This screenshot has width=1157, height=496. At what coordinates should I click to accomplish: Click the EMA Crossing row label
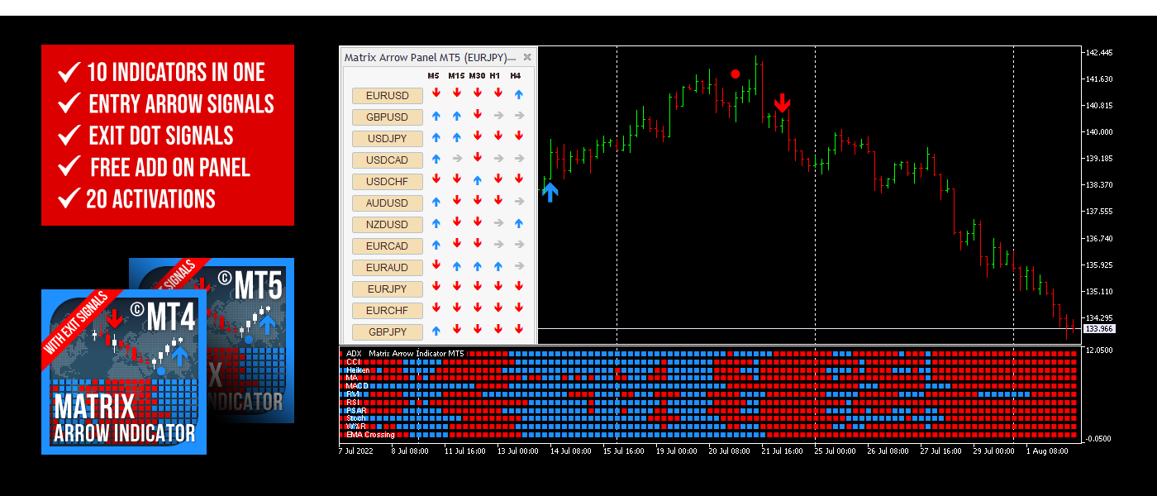pos(370,435)
